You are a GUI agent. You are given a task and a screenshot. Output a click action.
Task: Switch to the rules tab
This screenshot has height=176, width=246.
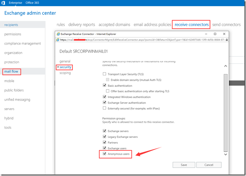pos(61,24)
